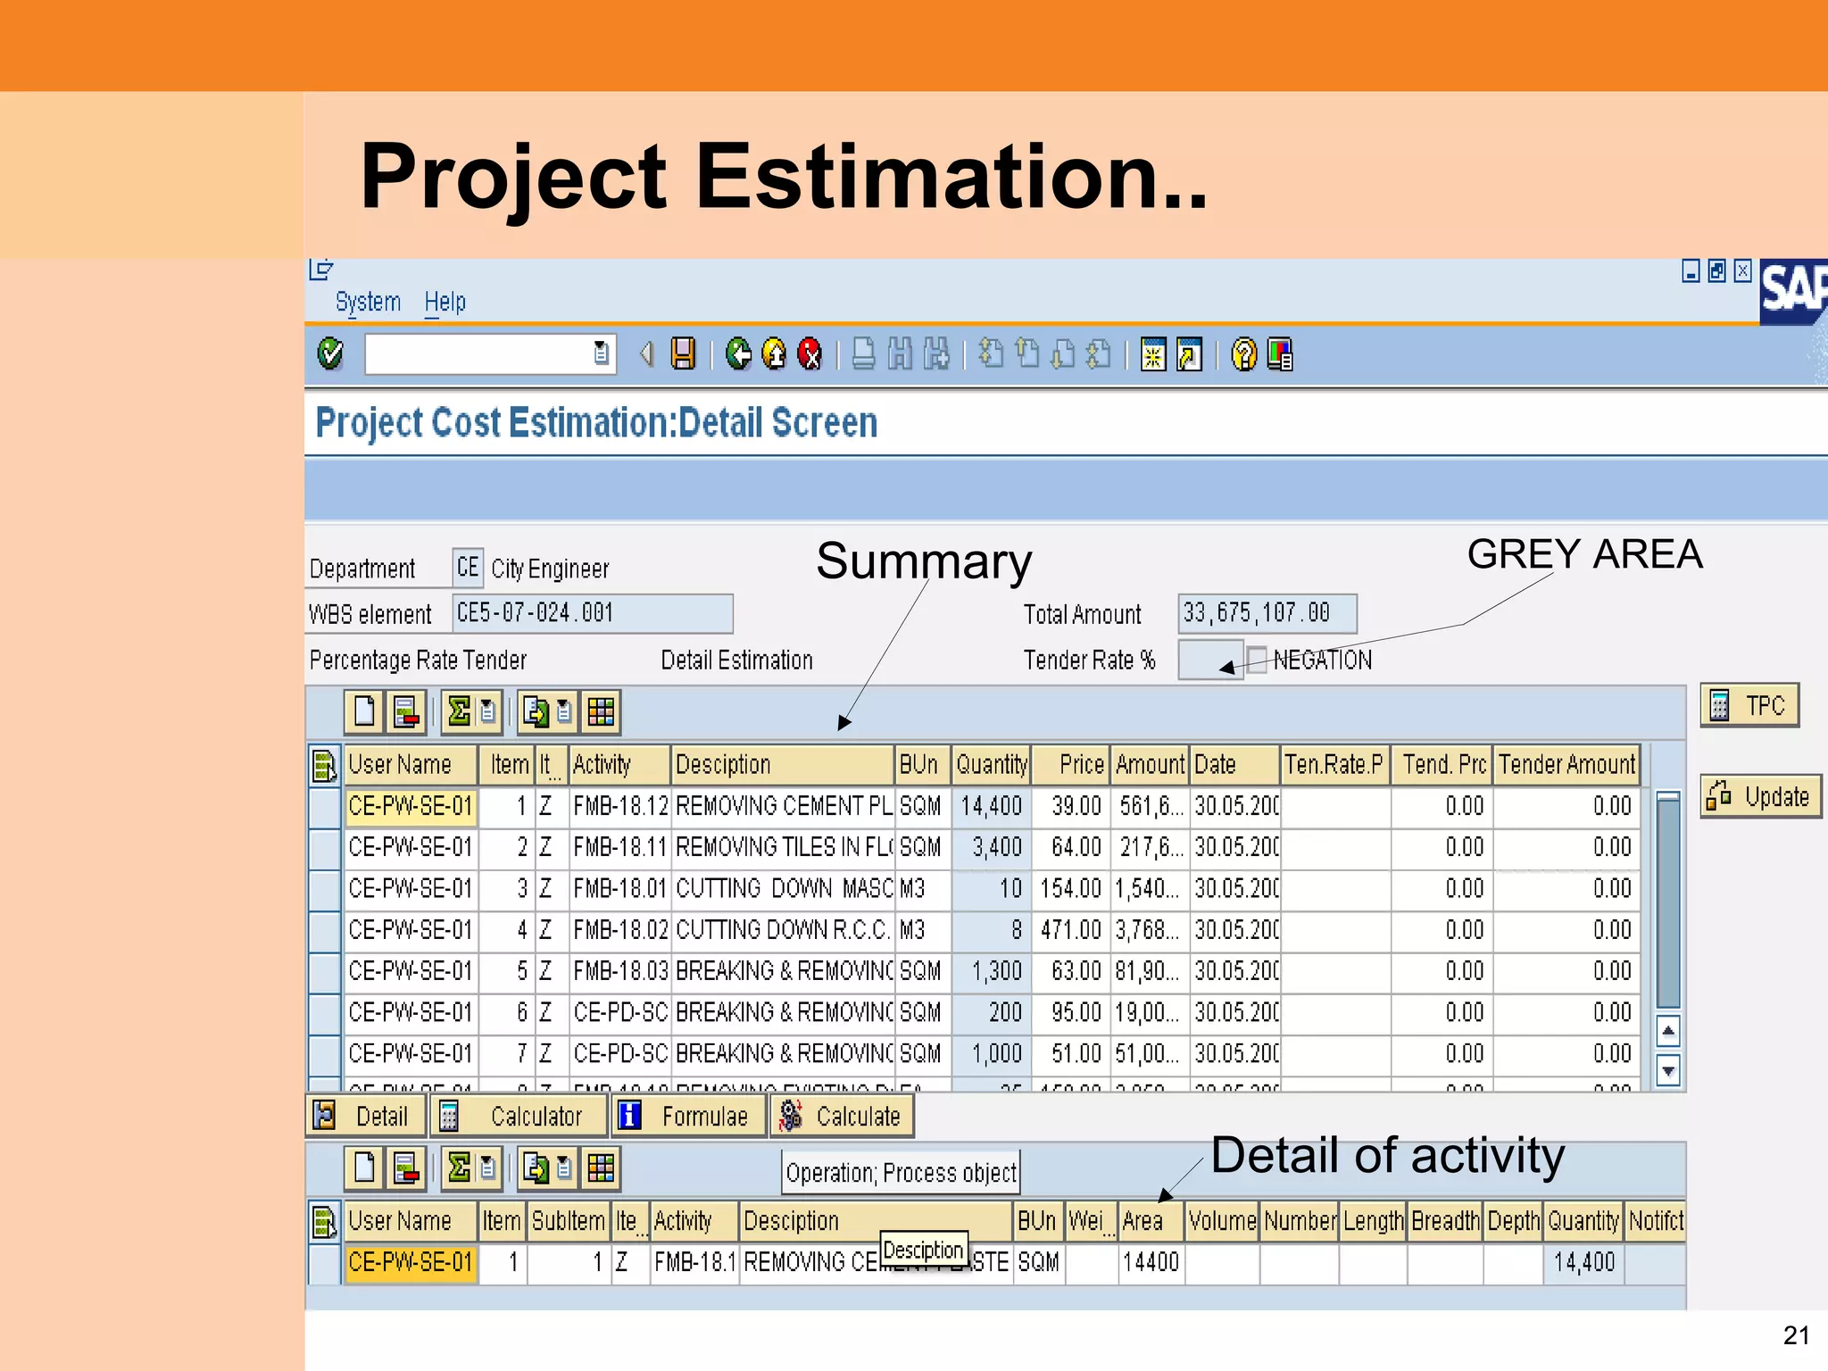Click the Calculator button

pos(519,1116)
